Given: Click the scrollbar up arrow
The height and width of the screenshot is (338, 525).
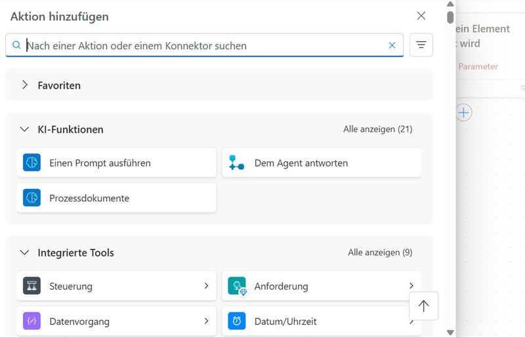Looking at the screenshot, I should (450, 4).
